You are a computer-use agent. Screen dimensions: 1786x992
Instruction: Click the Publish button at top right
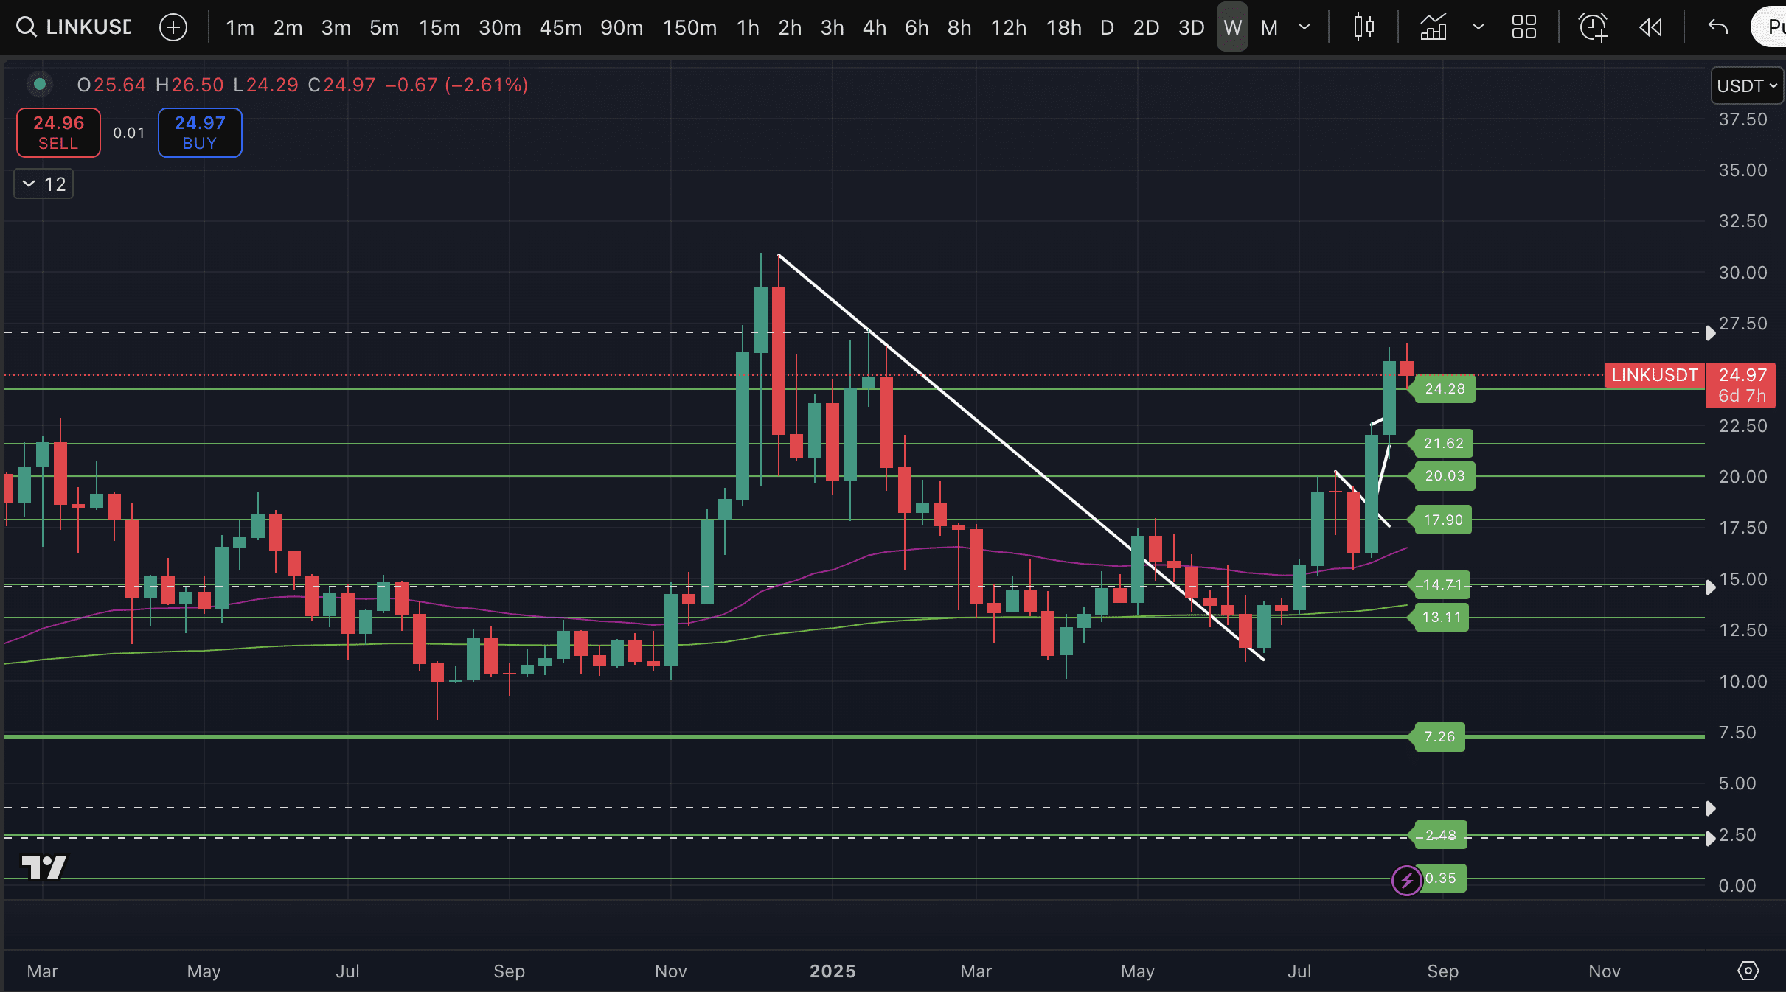(x=1770, y=27)
